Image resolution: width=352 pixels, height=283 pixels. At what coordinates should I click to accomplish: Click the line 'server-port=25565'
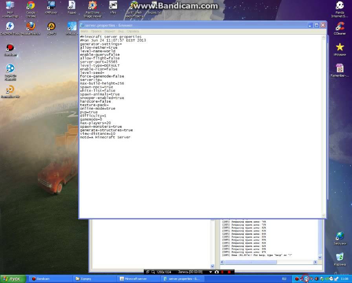99,62
